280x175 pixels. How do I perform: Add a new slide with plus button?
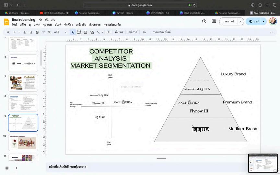15,32
